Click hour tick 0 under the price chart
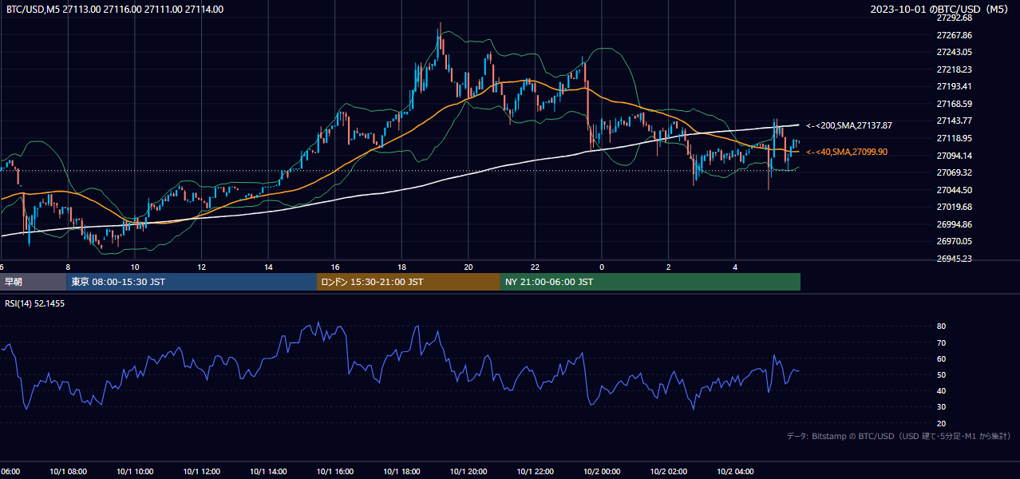This screenshot has height=479, width=1020. point(602,267)
